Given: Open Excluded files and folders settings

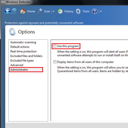Looking at the screenshot, I should 26,56.
